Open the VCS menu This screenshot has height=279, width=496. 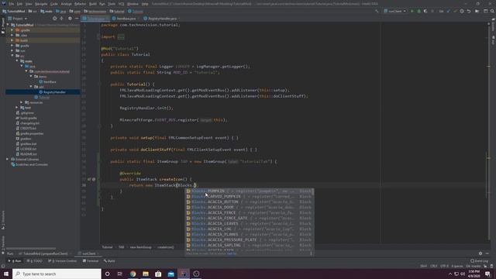(x=121, y=4)
